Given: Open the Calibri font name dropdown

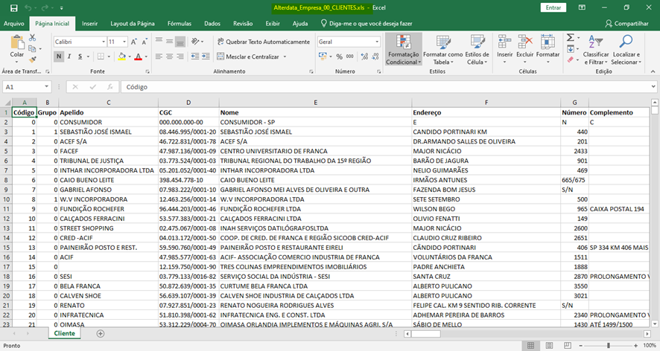Looking at the screenshot, I should point(102,42).
